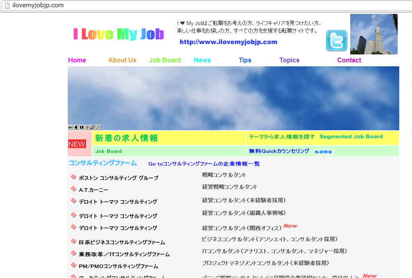Click 日系ビジネスコンサルティングファーム entry
The image size is (412, 278).
(x=122, y=242)
